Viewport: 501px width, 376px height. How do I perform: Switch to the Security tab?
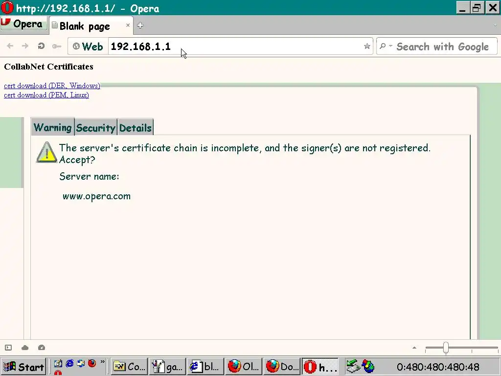click(x=96, y=128)
